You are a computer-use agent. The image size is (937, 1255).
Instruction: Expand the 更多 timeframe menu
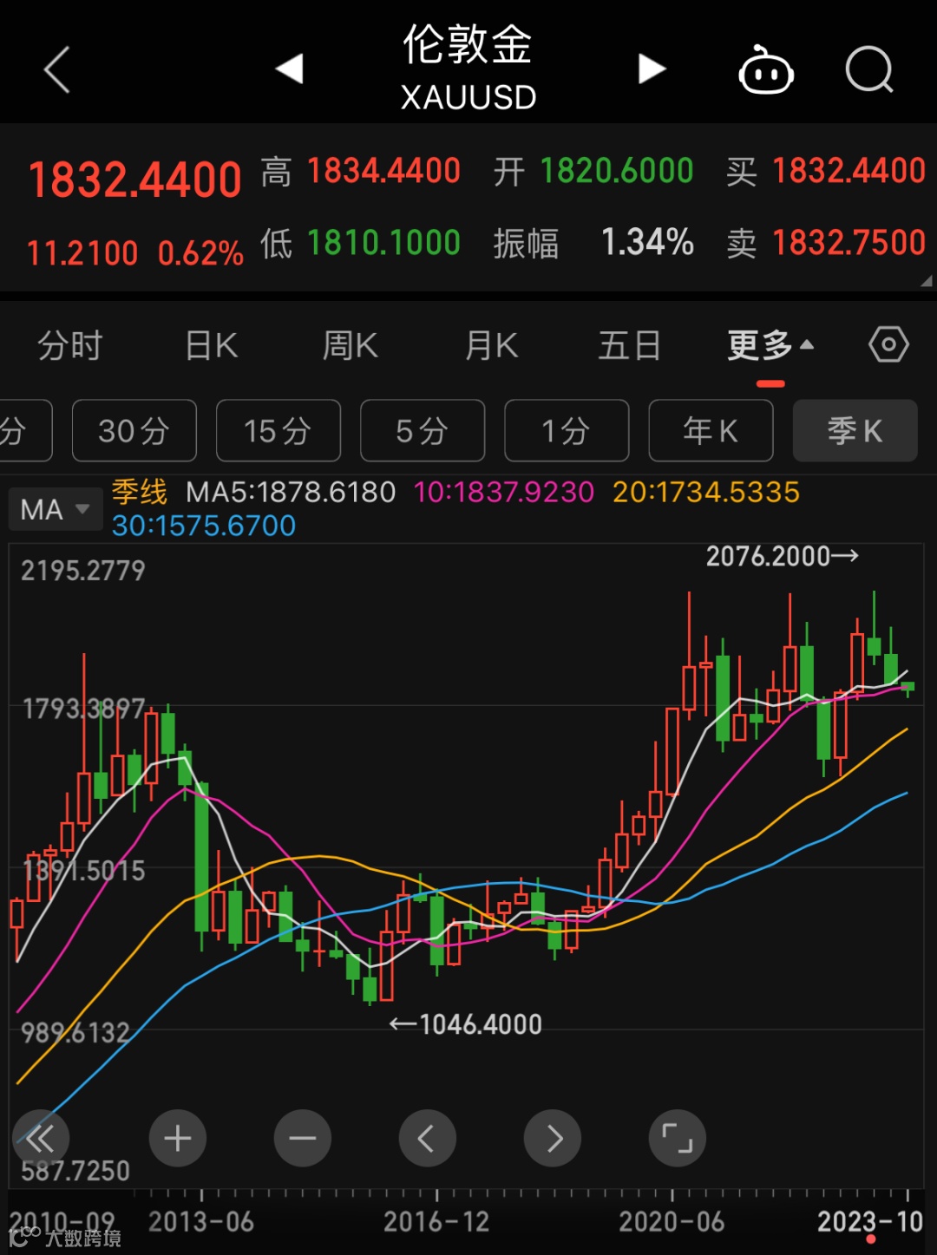click(770, 345)
